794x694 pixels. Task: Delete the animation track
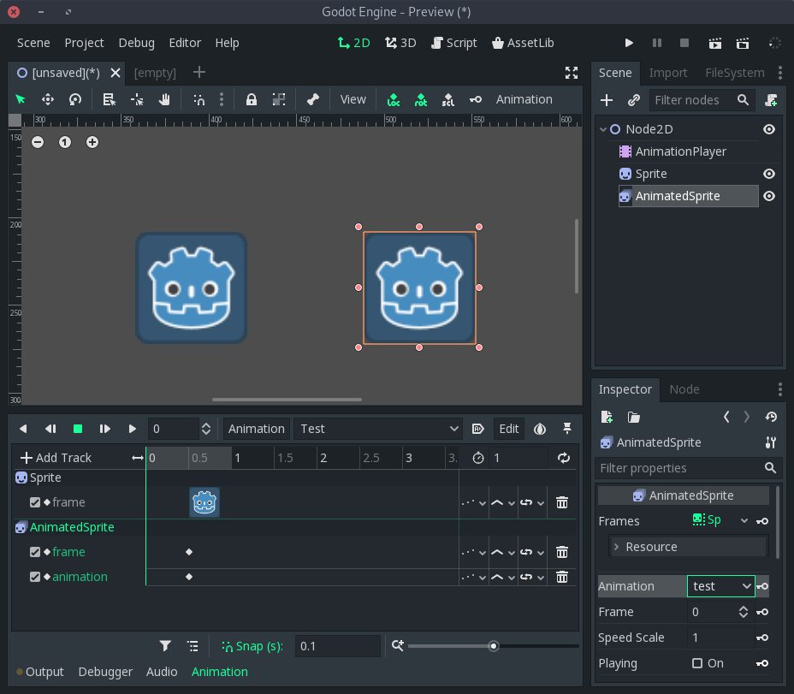coord(562,577)
